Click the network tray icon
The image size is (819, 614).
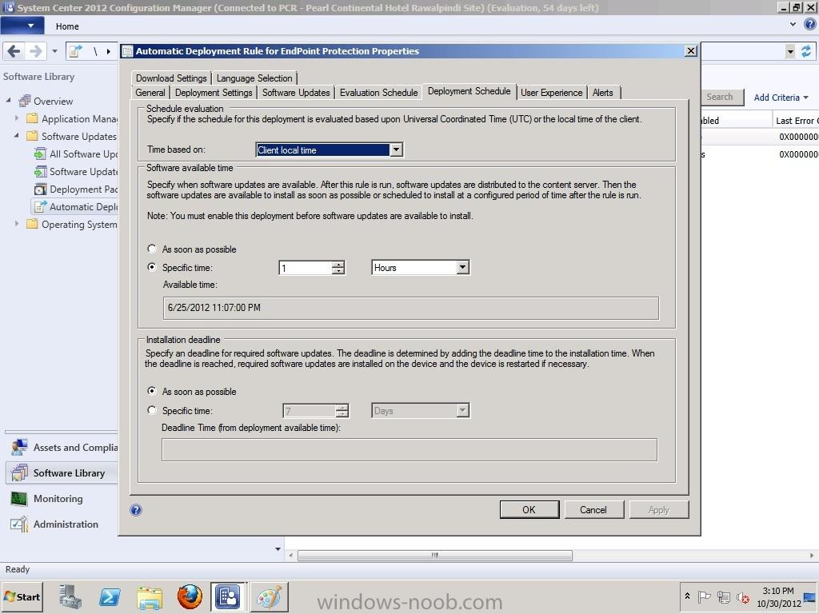(x=723, y=596)
